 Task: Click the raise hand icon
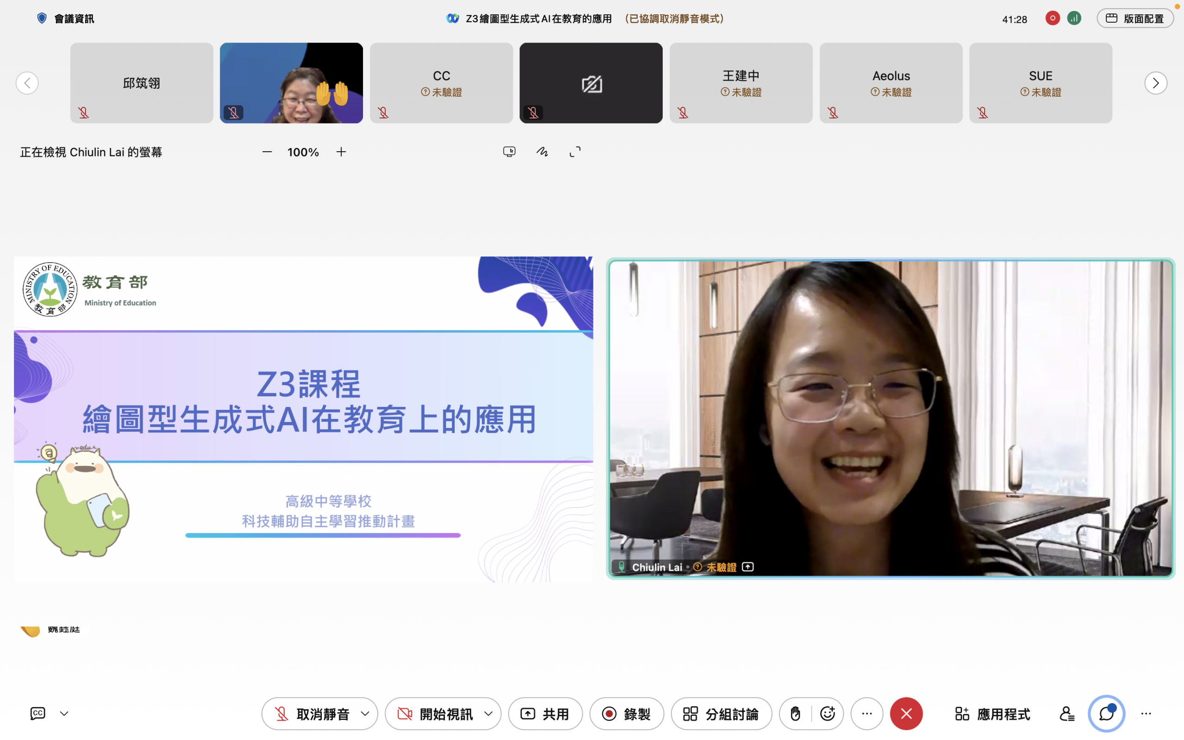[795, 714]
